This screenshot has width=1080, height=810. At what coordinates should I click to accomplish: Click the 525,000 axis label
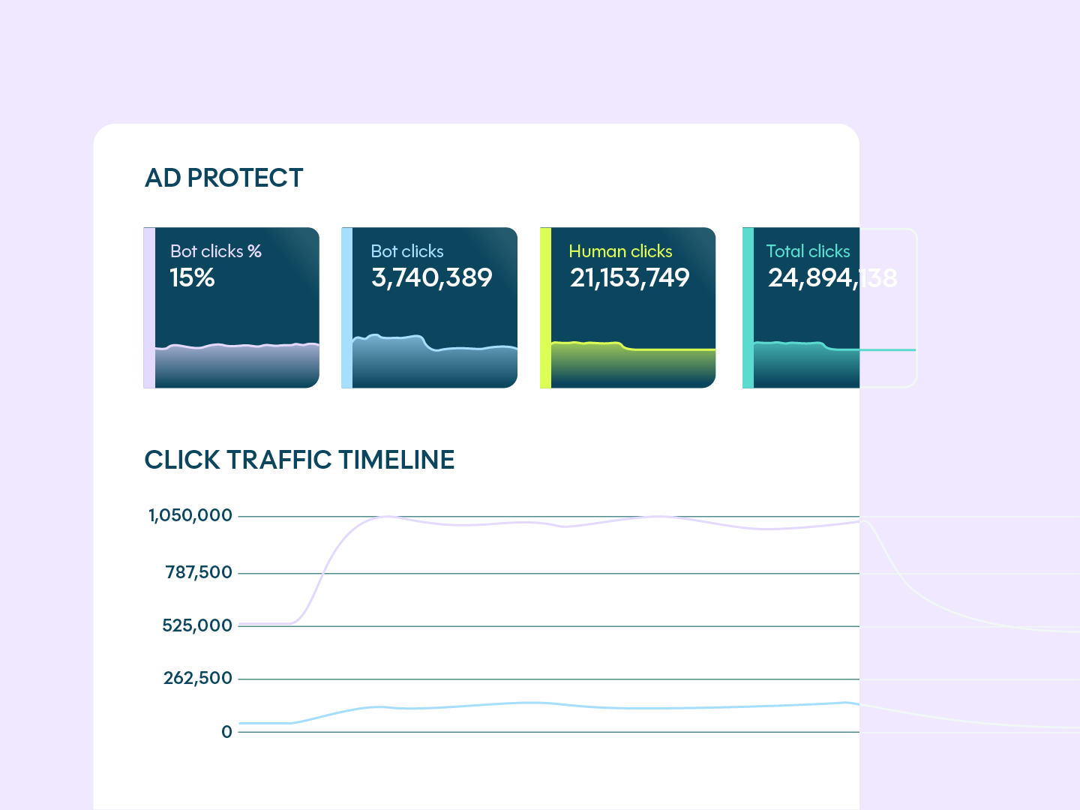[197, 625]
